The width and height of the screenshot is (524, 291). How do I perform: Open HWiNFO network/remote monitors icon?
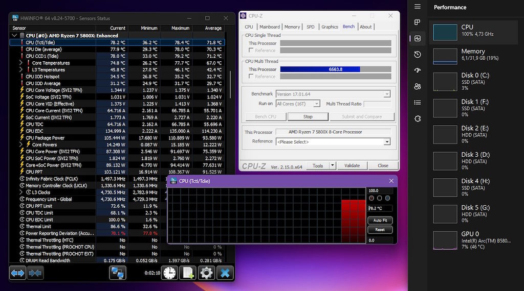118,273
